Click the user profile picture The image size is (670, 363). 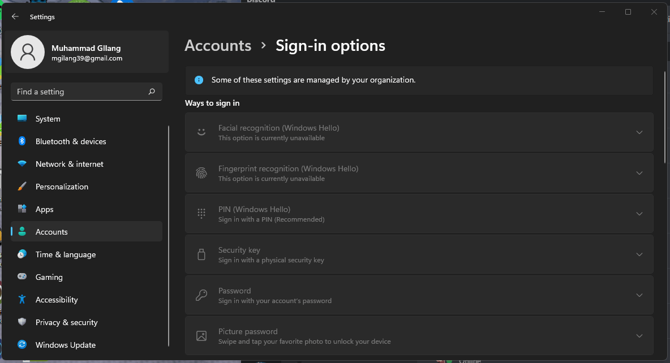[28, 51]
